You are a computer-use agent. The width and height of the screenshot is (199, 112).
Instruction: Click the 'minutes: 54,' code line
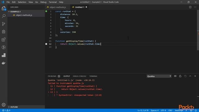coord(72,23)
